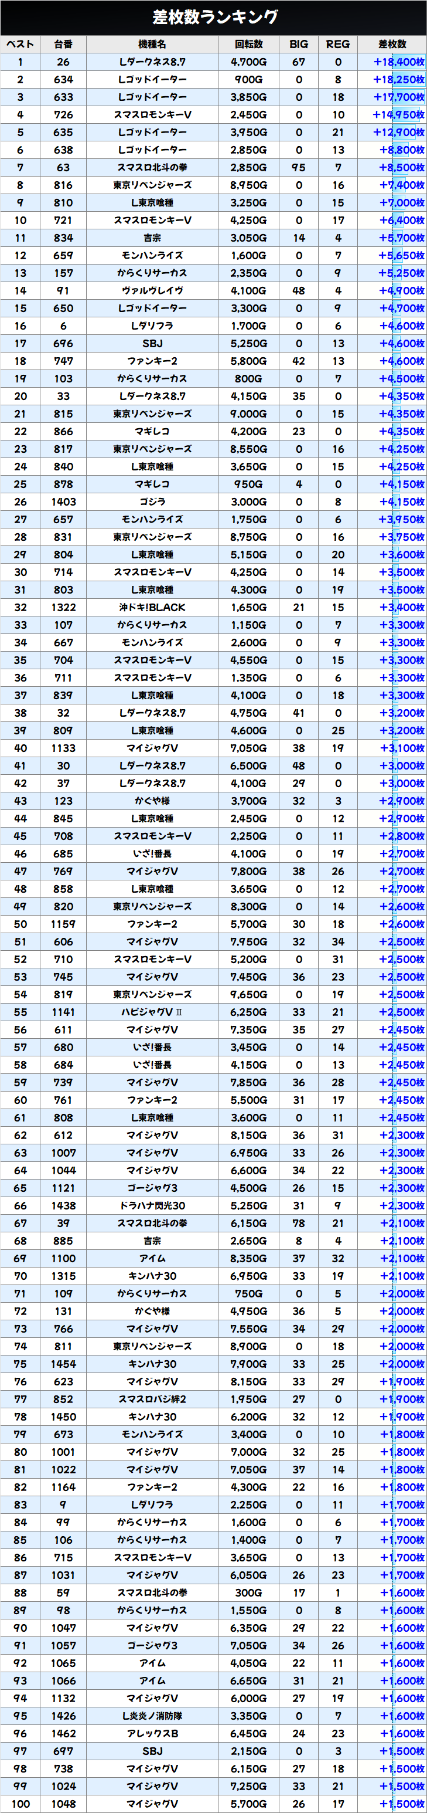Click the L炎炎ノ消防隊 machine name
Viewport: 427px width, 1813px height.
point(152,1716)
